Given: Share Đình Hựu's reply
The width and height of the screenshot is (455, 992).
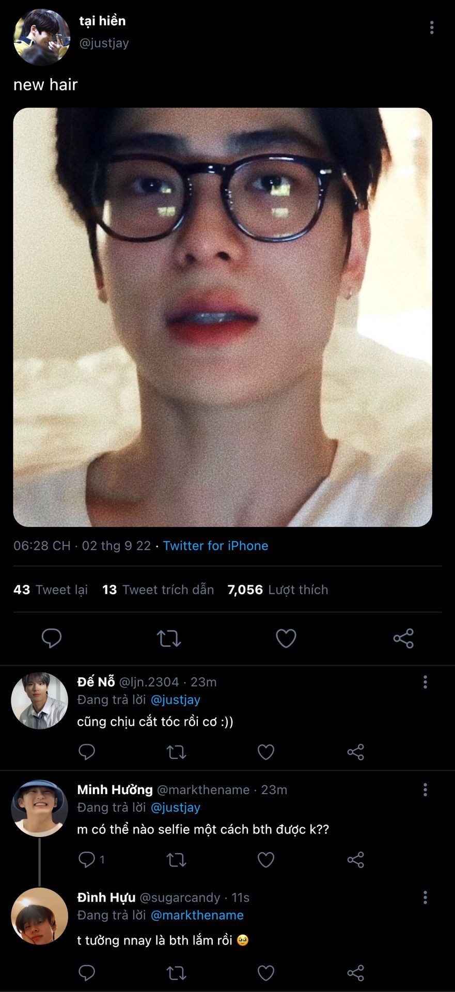Looking at the screenshot, I should (x=355, y=973).
